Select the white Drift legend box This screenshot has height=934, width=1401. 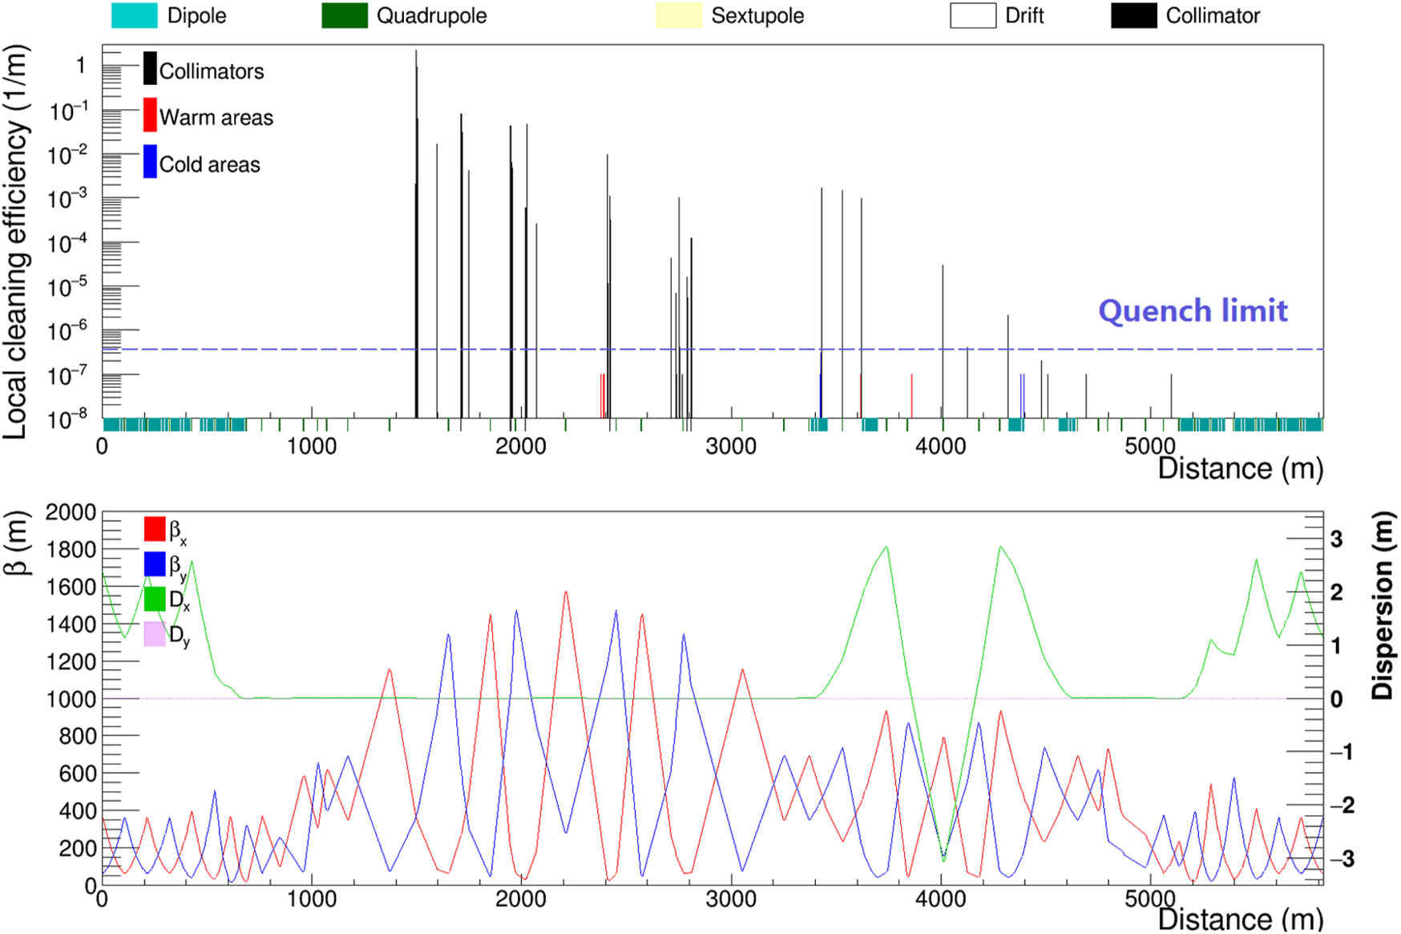coord(973,16)
